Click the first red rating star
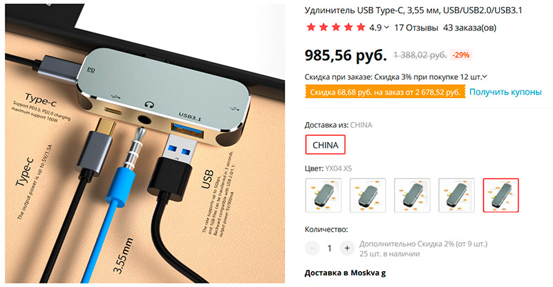The image size is (553, 287). (311, 28)
